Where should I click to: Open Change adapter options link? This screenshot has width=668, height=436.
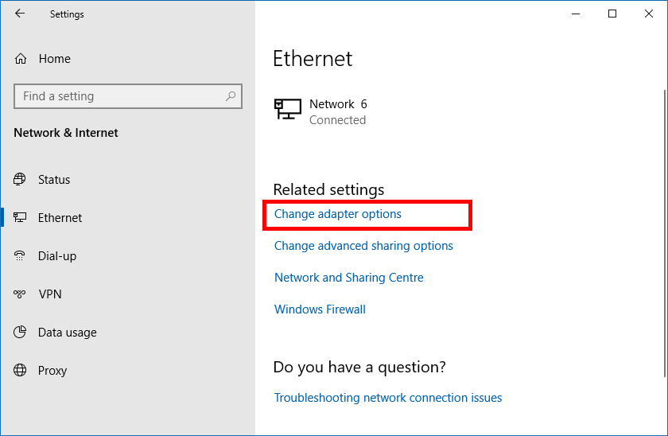(338, 214)
